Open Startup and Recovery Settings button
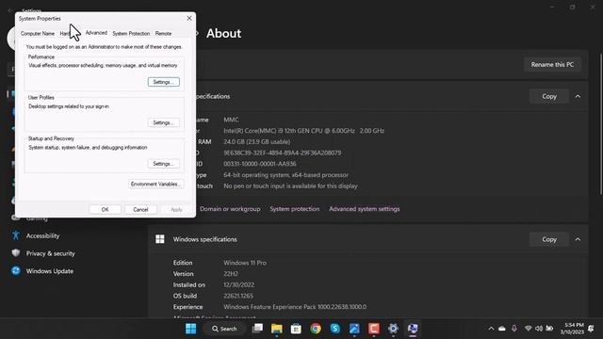This screenshot has height=339, width=603. (163, 164)
